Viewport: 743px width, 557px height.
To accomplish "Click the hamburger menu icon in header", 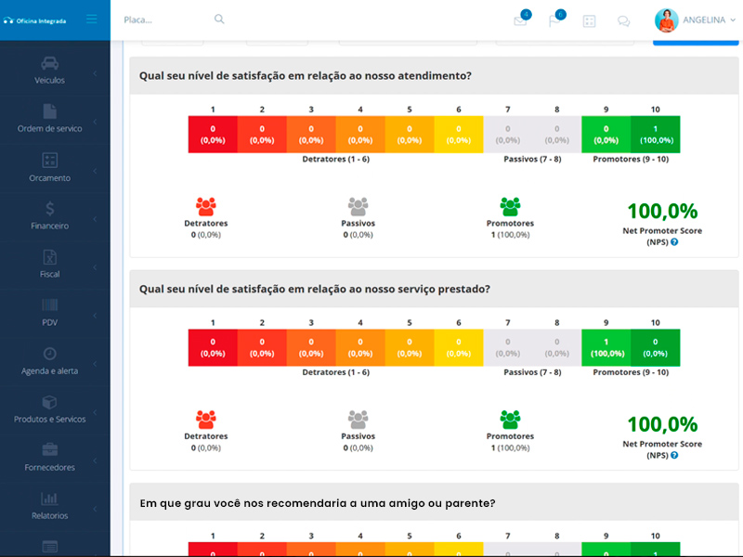I will pos(91,19).
